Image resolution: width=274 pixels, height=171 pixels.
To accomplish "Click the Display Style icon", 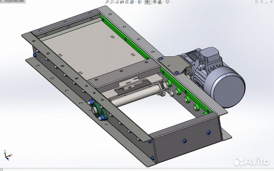I will pyautogui.click(x=140, y=2).
